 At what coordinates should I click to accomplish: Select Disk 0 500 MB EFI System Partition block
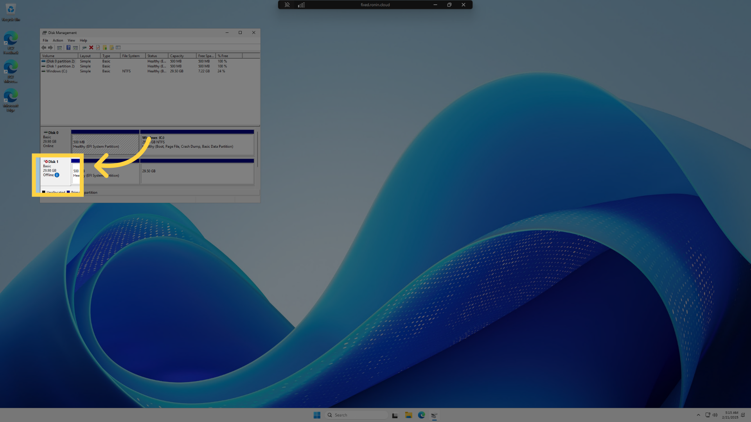point(105,143)
